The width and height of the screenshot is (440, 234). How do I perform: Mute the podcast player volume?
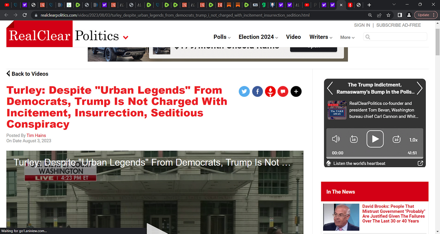pos(336,139)
